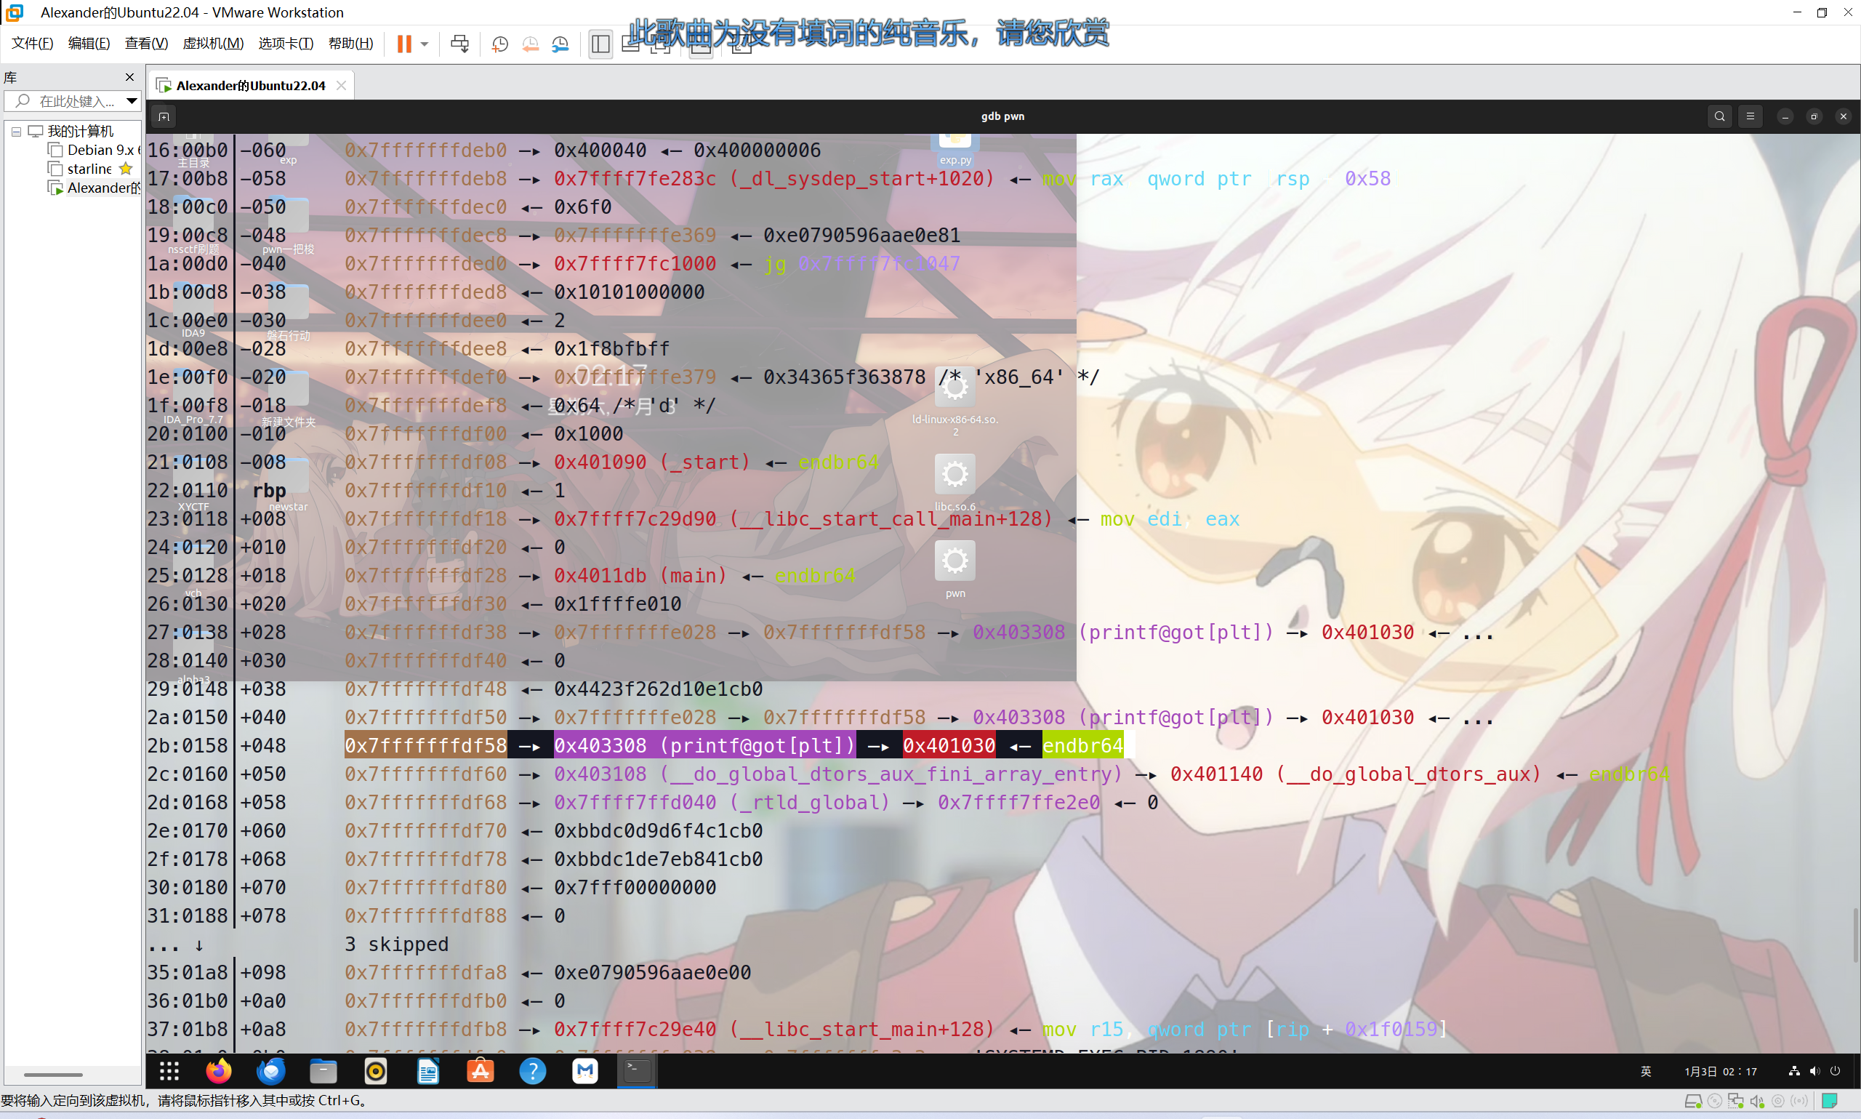Toggle the thumbnail bar view button
Viewport: 1861px width, 1119px height.
tap(631, 44)
